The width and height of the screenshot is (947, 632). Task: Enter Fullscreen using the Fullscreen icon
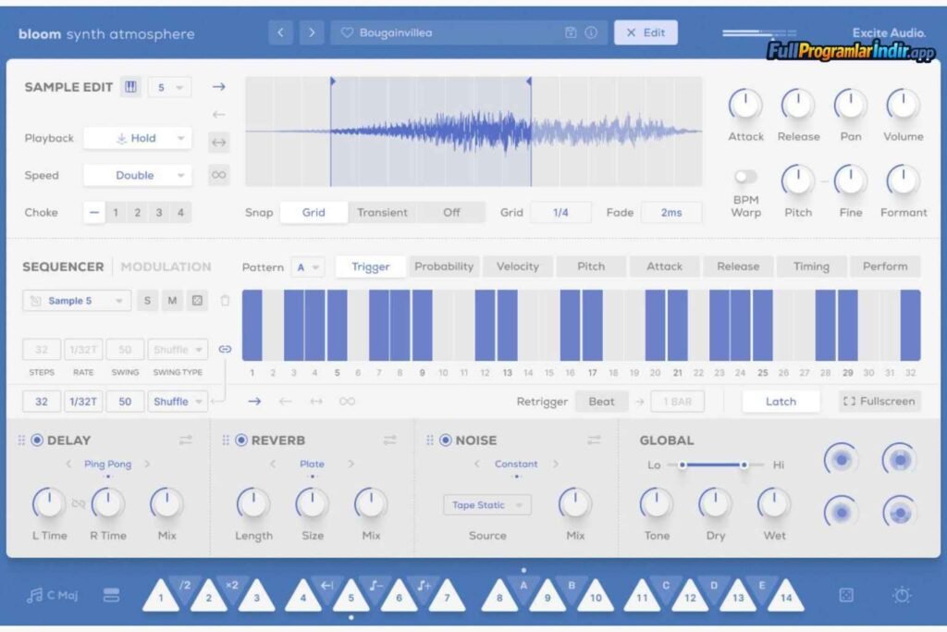click(x=878, y=401)
